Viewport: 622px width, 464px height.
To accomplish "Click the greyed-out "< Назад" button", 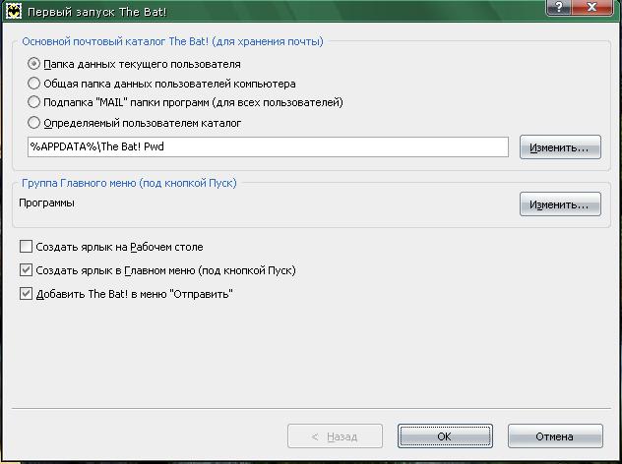I will pyautogui.click(x=335, y=436).
